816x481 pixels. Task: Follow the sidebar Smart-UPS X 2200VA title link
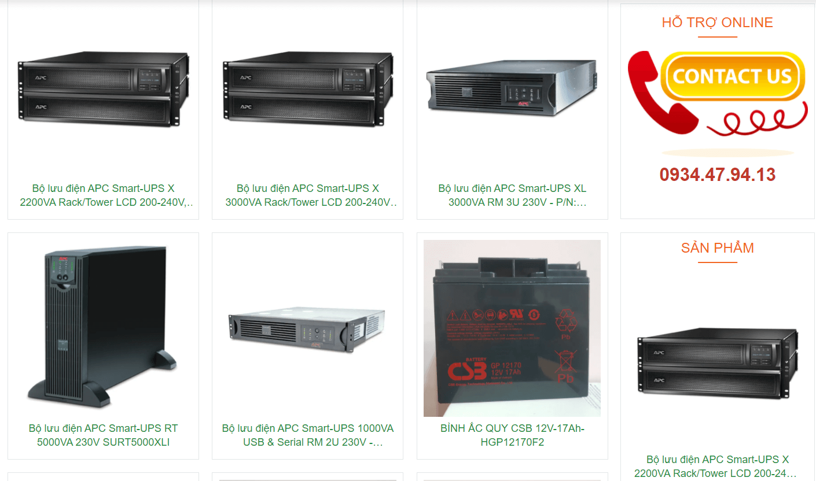718,467
